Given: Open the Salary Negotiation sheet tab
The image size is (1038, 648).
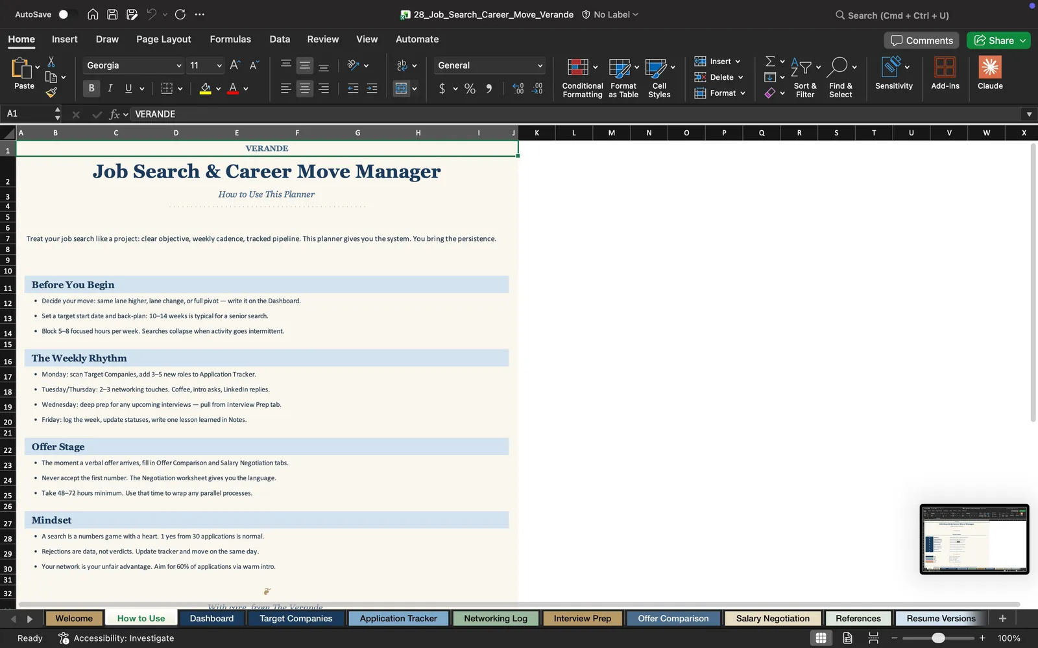Looking at the screenshot, I should pyautogui.click(x=773, y=618).
